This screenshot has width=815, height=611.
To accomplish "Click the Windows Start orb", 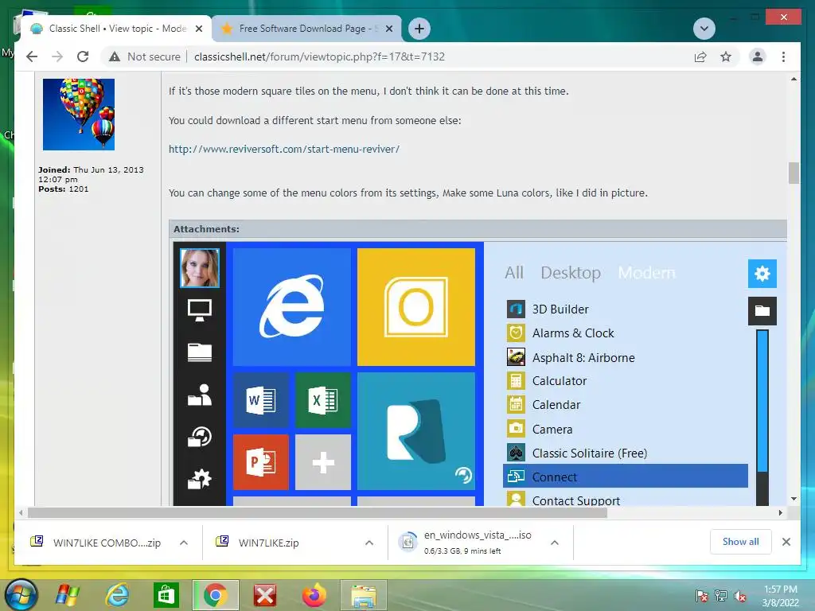I will pos(21,595).
